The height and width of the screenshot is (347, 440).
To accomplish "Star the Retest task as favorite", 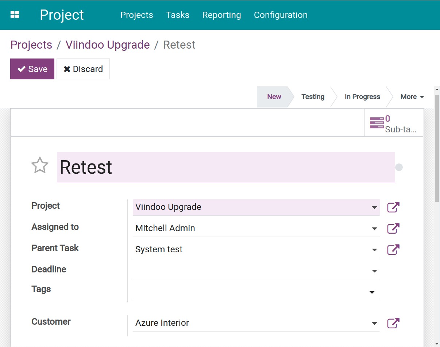I will (40, 165).
